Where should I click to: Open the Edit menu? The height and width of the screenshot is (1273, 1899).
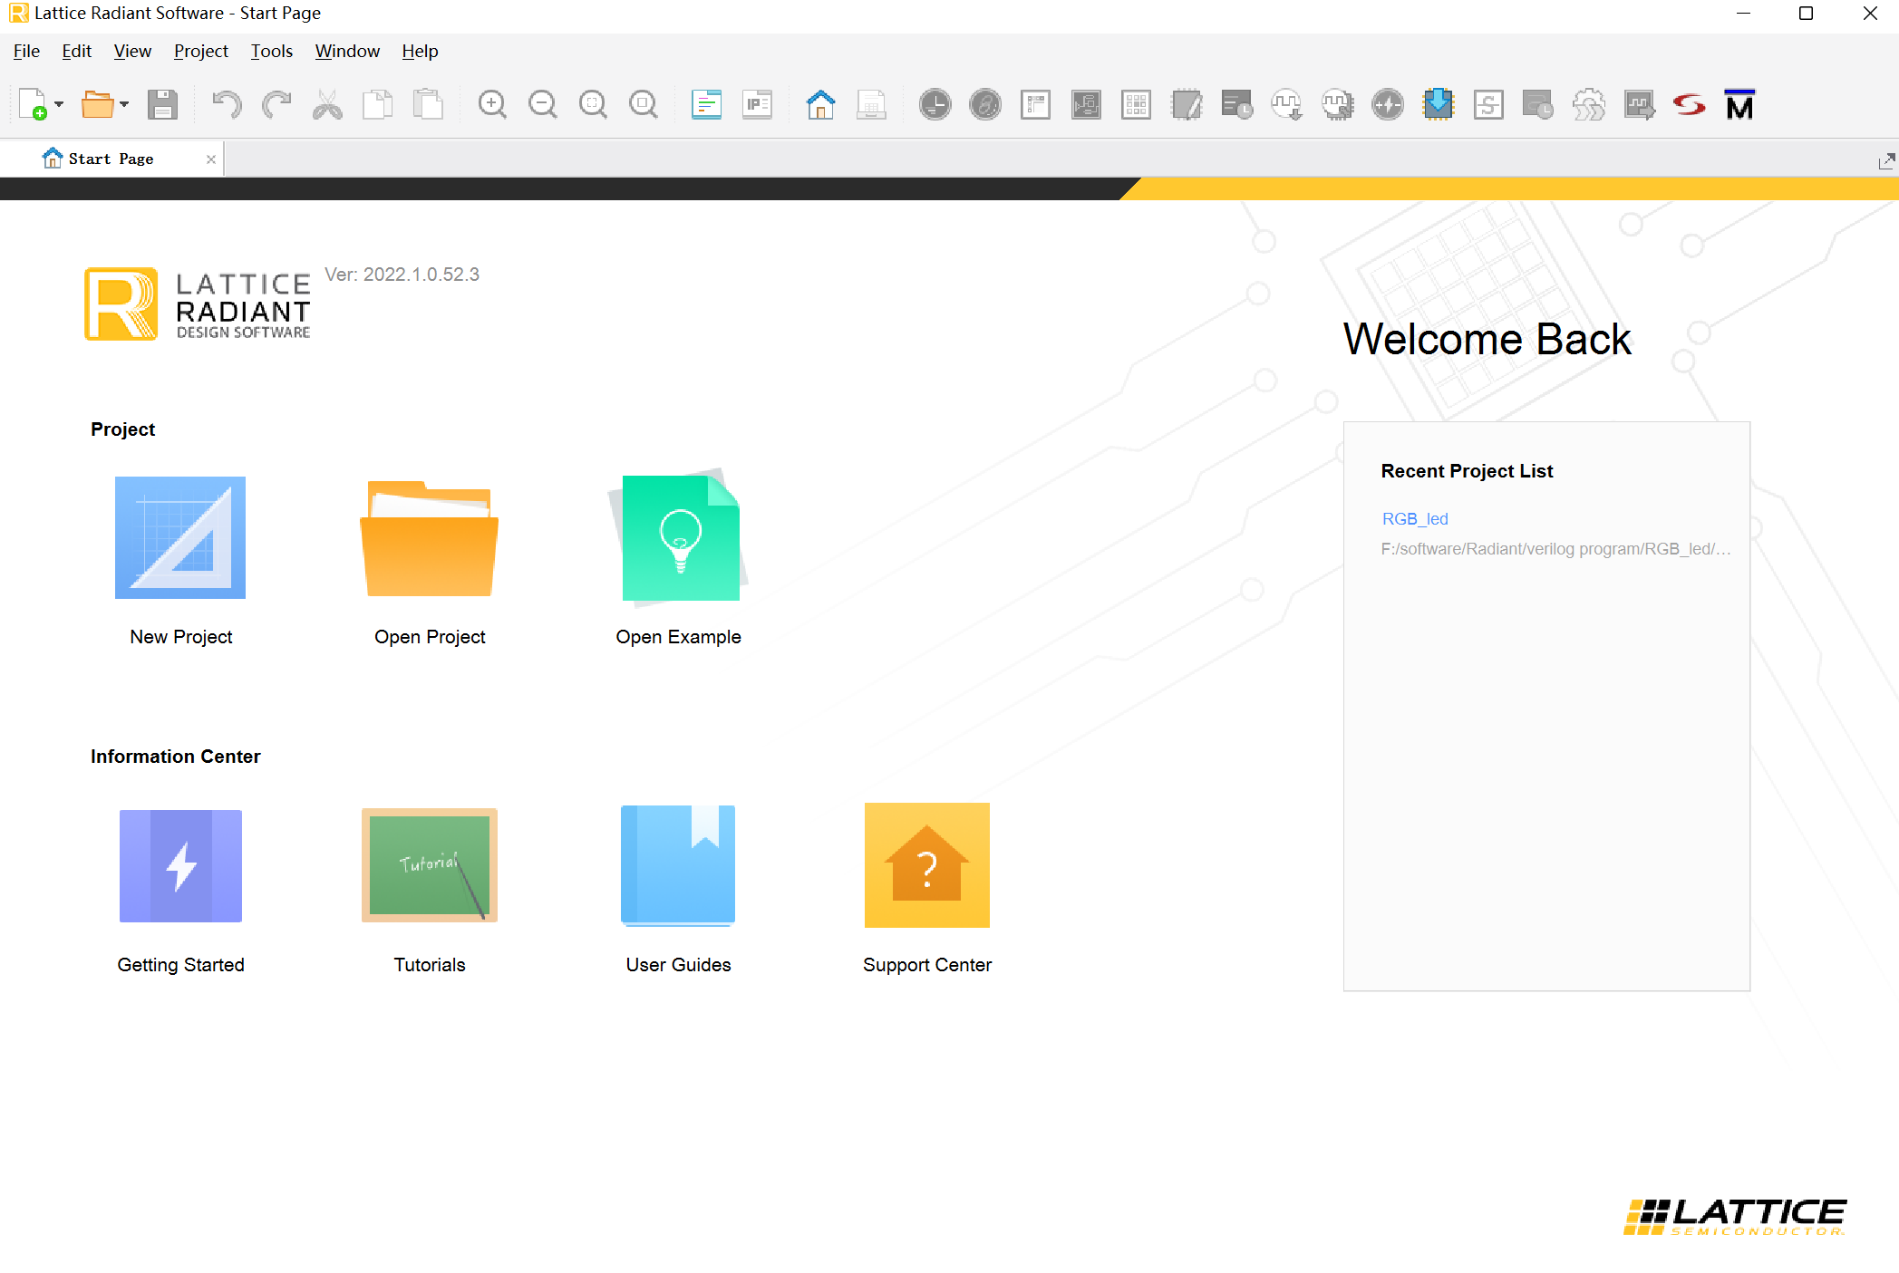pos(77,52)
